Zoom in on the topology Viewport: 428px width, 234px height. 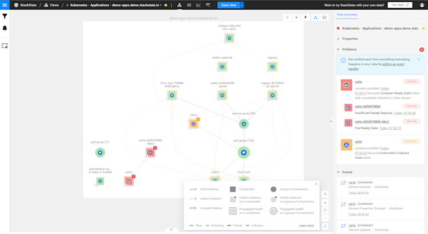pyautogui.click(x=325, y=203)
